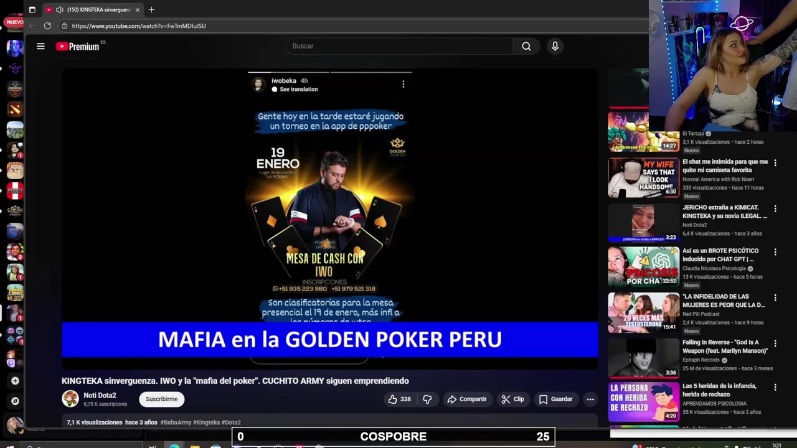Image resolution: width=797 pixels, height=448 pixels.
Task: Open the purple logo server in Discord
Action: click(15, 68)
